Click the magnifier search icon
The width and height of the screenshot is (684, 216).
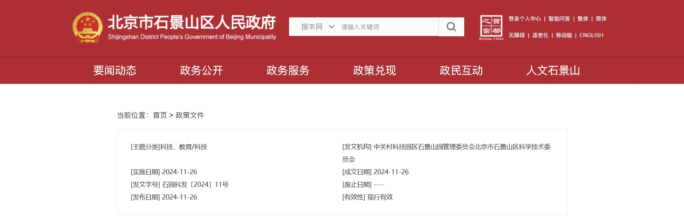(x=451, y=27)
